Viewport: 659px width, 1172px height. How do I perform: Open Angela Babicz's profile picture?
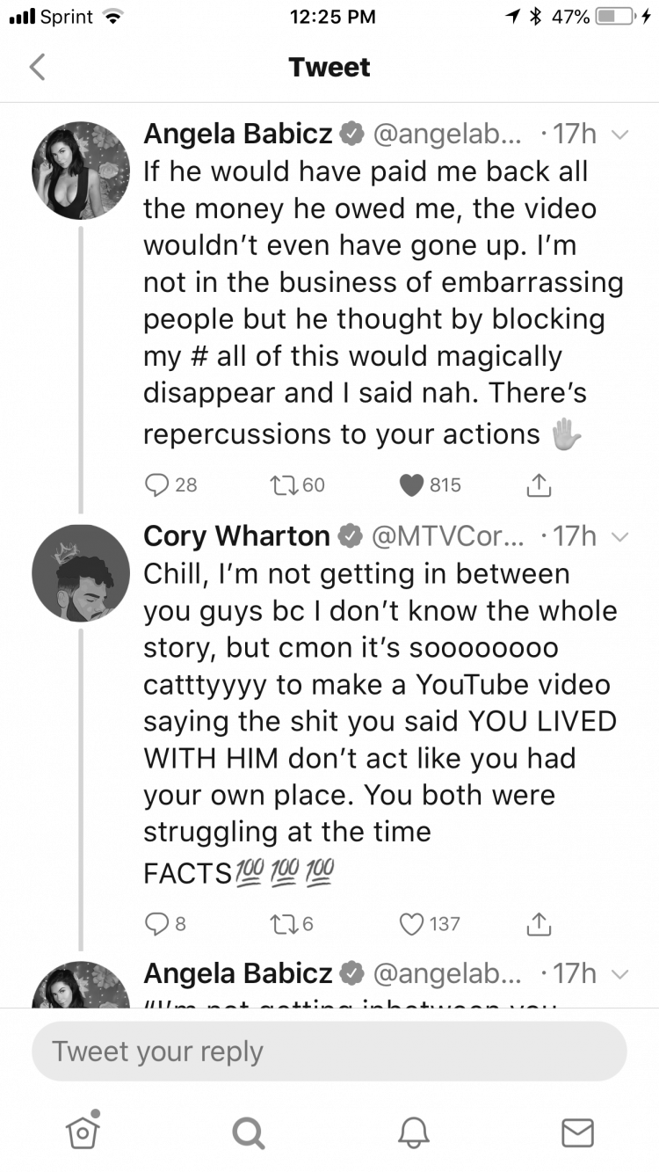coord(80,171)
